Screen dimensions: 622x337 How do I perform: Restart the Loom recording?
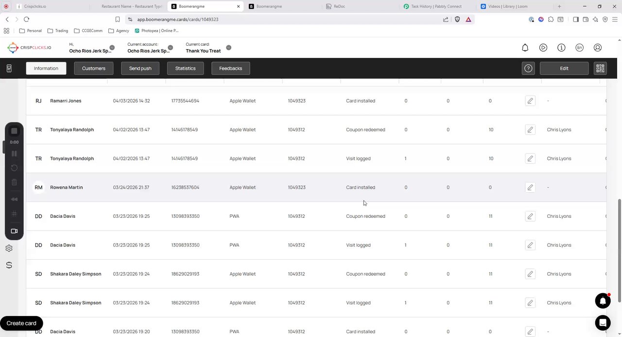pos(14,168)
